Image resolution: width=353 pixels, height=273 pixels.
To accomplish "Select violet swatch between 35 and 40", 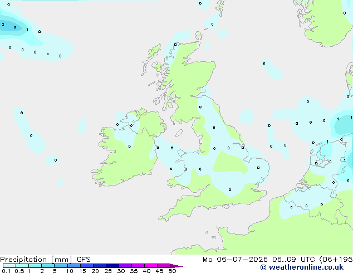I will pyautogui.click(x=138, y=266).
